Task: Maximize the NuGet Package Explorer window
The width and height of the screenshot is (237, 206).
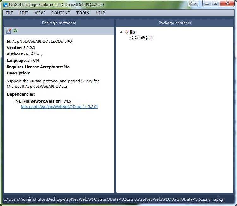Action: [x=216, y=3]
